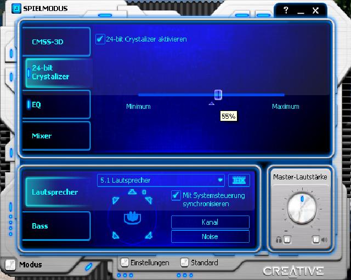Screen dimensions: 351x280
Task: Click the blue pen icon near Modus
Action: click(x=89, y=266)
